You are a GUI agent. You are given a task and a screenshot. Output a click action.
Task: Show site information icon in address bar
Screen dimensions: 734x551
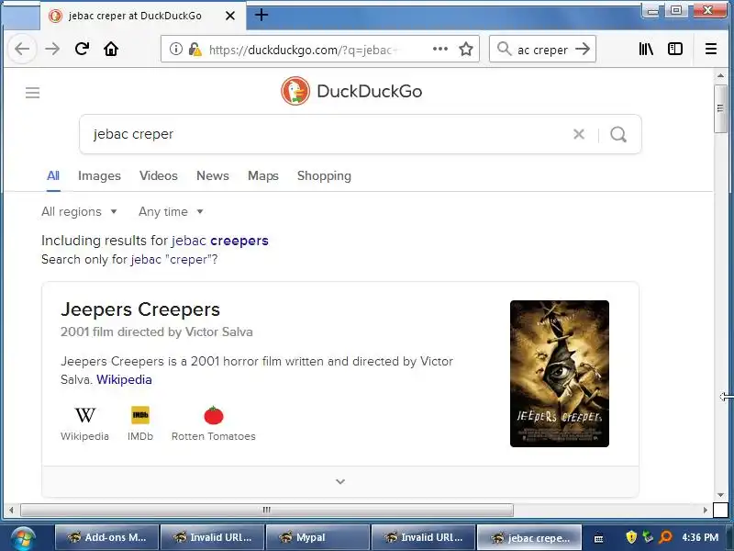[176, 49]
